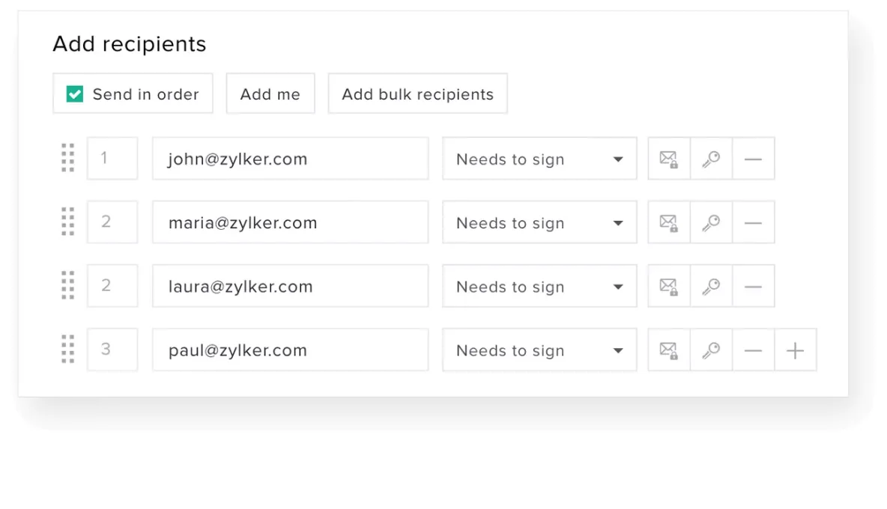Remove recipient paul@zylker.com with minus icon
Screen dimensions: 887x509
[753, 350]
